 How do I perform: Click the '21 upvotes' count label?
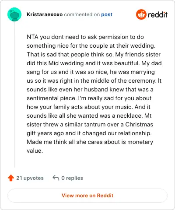30,178
